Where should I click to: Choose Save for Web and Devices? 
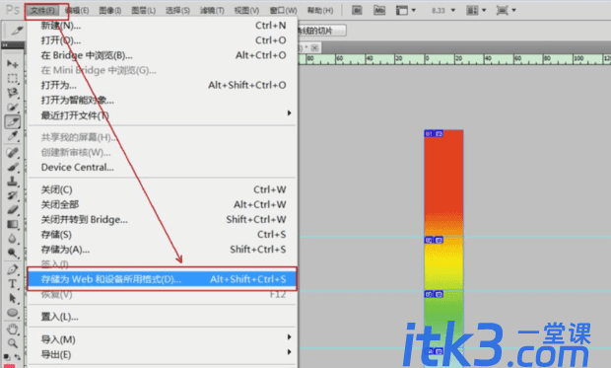tap(162, 279)
